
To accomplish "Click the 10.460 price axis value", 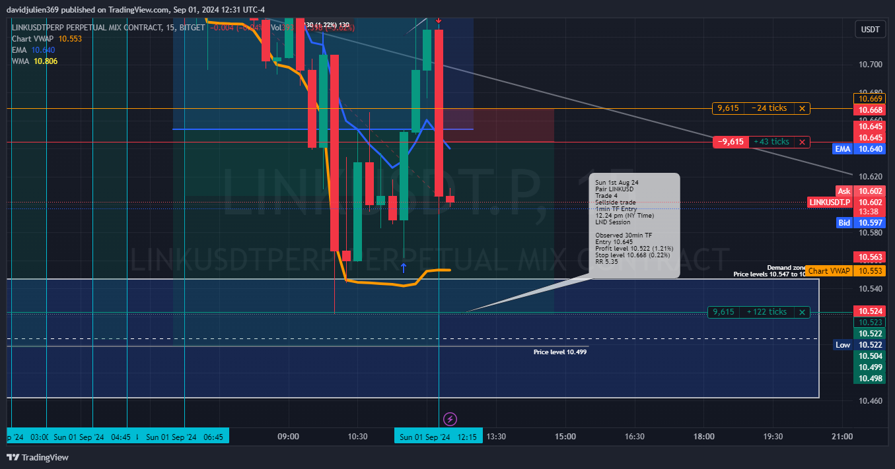I will click(871, 401).
